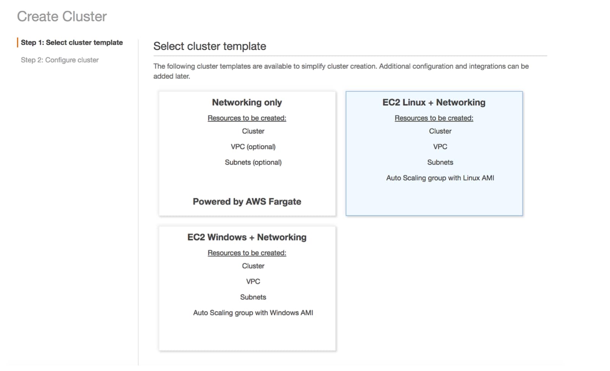610x371 pixels.
Task: Choose the Networking only template card title
Action: pos(247,102)
